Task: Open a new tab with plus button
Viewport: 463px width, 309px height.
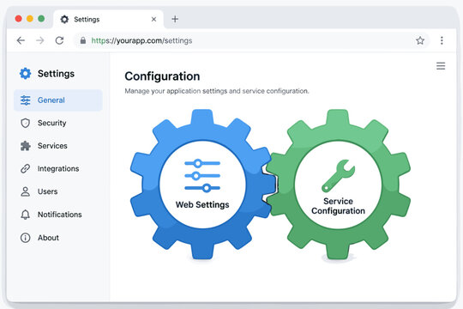Action: (x=175, y=19)
